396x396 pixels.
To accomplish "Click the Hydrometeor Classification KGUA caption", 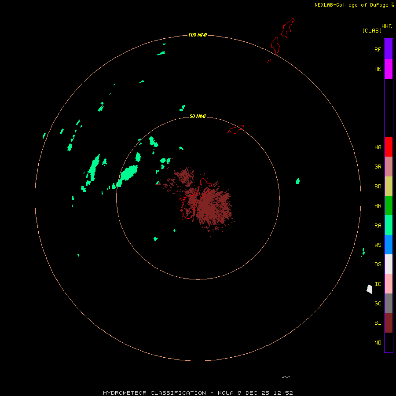I will [x=198, y=393].
